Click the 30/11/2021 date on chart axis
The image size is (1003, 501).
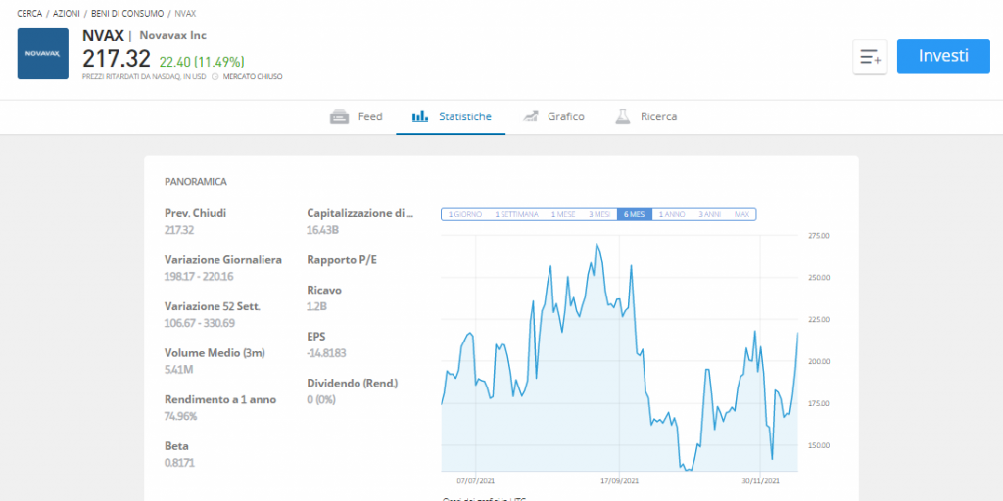tap(761, 479)
